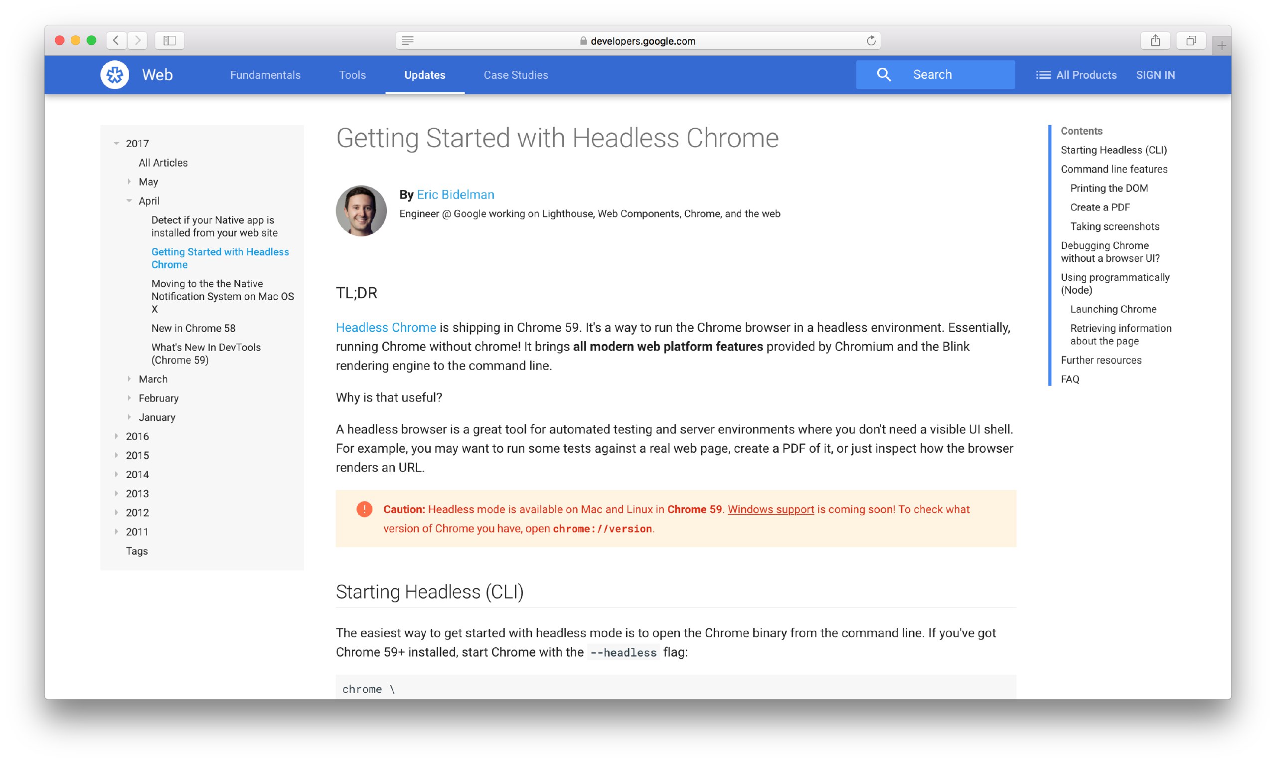Screen dimensions: 1276x763
Task: Go forward with Safari's forward arrow
Action: pyautogui.click(x=137, y=40)
